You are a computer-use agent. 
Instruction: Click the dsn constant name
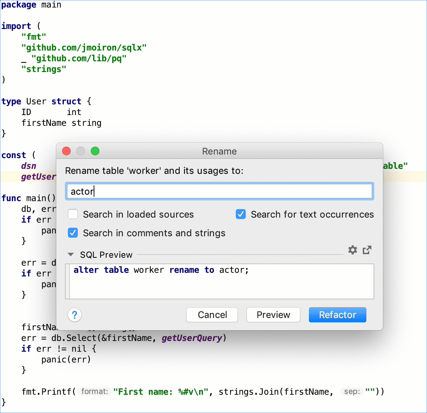pyautogui.click(x=29, y=166)
